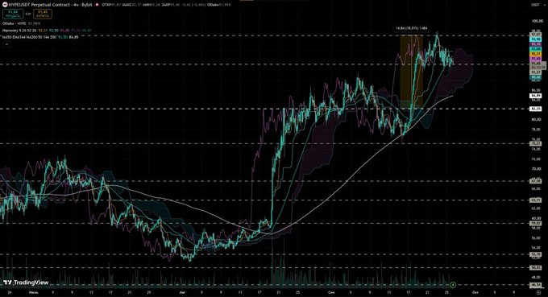The image size is (548, 297).
Task: Click the 75,21 horizontal line price label
Action: coord(536,143)
